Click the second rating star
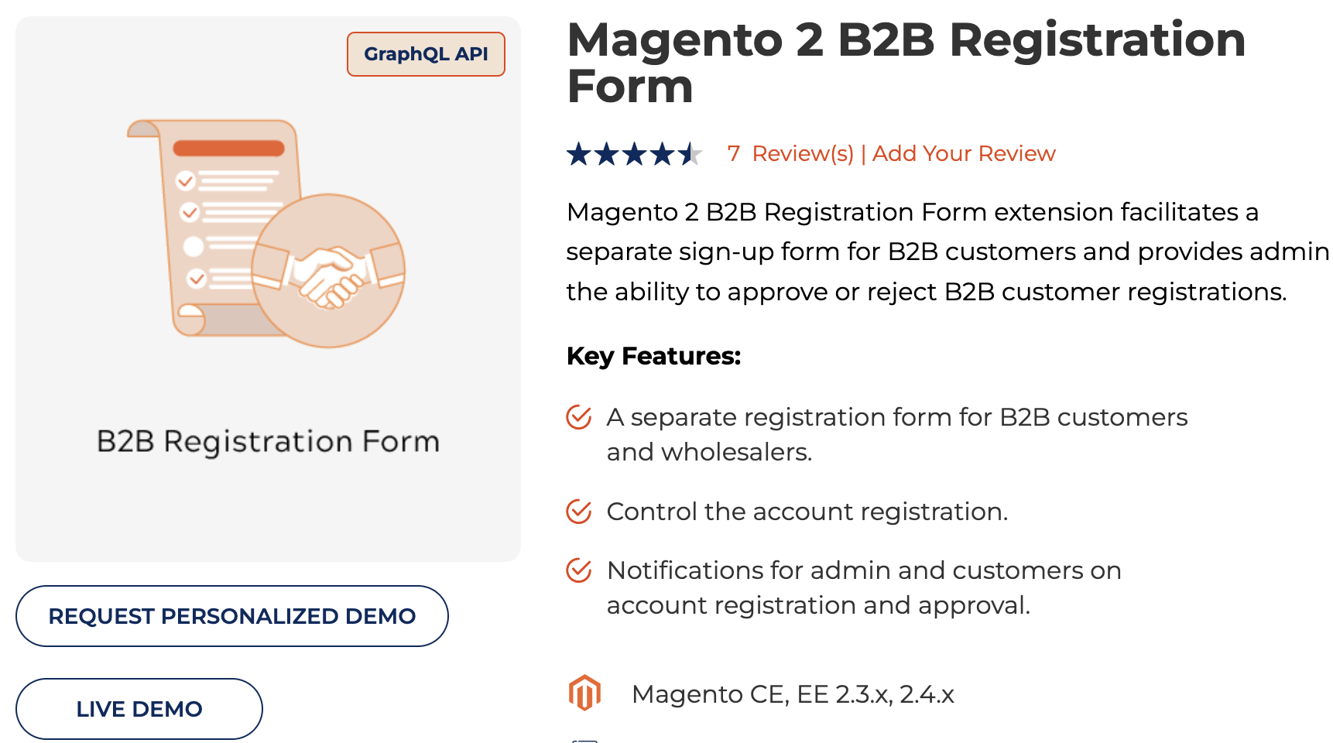Image resolution: width=1333 pixels, height=743 pixels. (608, 153)
